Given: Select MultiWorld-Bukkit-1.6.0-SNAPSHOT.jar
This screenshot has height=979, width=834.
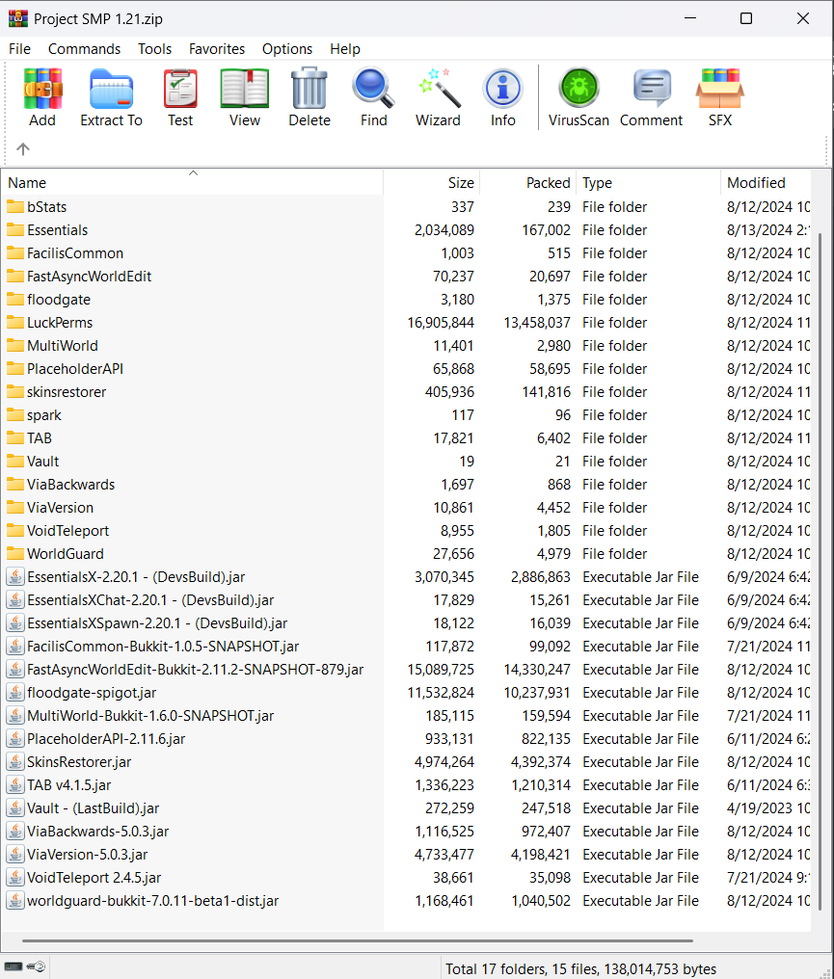Looking at the screenshot, I should 406,716.
